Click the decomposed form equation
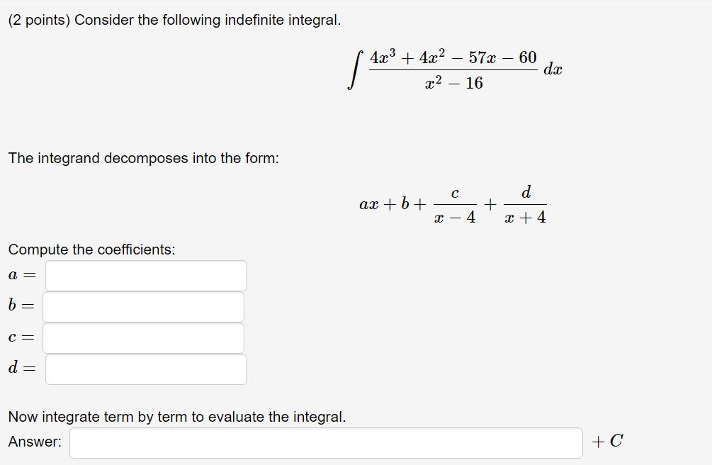Viewport: 712px width, 465px height. [453, 203]
